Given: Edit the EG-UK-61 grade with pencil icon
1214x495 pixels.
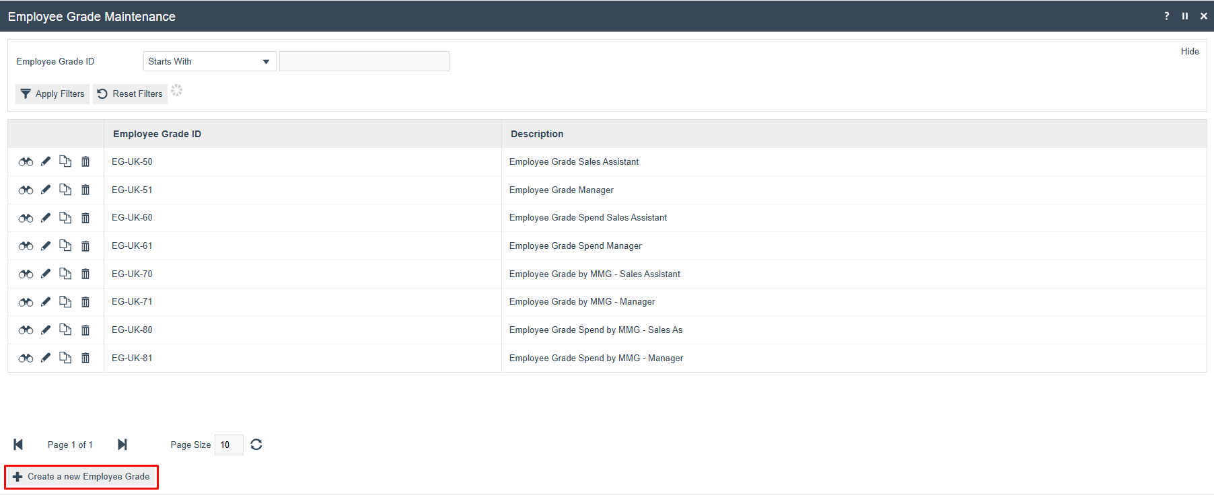Looking at the screenshot, I should pos(46,245).
